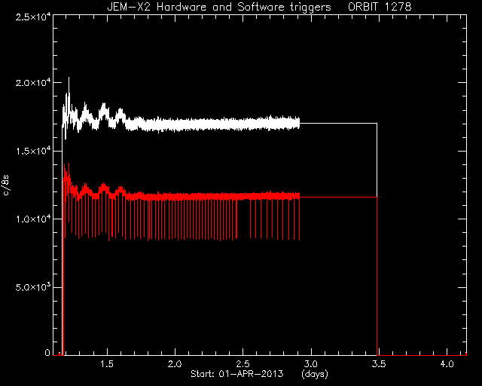Screen dimensions: 482x386
Task: Click the 2.0 x-axis tick label
Action: point(175,364)
